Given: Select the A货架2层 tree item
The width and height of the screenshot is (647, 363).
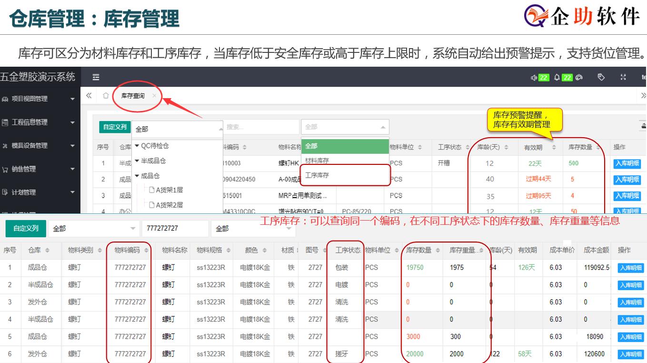Looking at the screenshot, I should click(x=169, y=205).
